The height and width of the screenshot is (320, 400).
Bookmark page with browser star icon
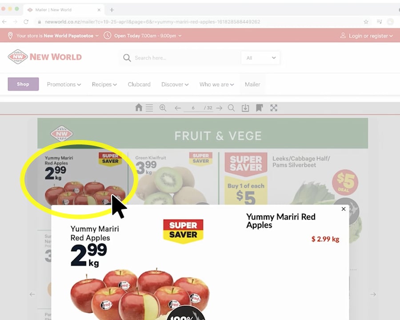366,22
